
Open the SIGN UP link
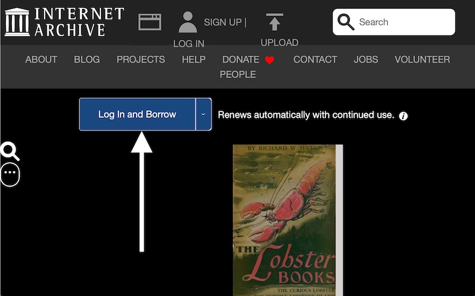223,22
